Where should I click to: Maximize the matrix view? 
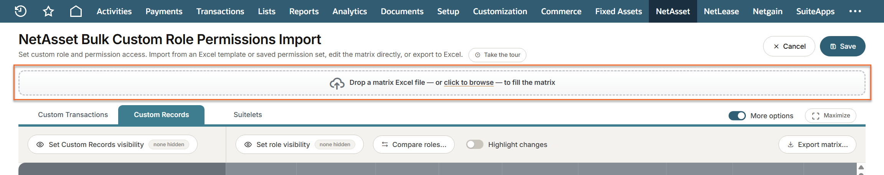pyautogui.click(x=830, y=116)
